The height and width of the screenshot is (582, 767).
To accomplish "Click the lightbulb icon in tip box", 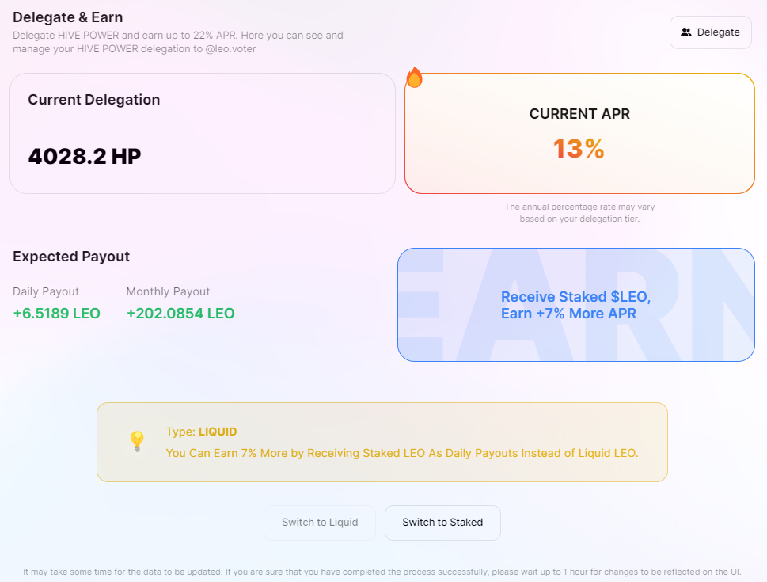I will point(137,441).
